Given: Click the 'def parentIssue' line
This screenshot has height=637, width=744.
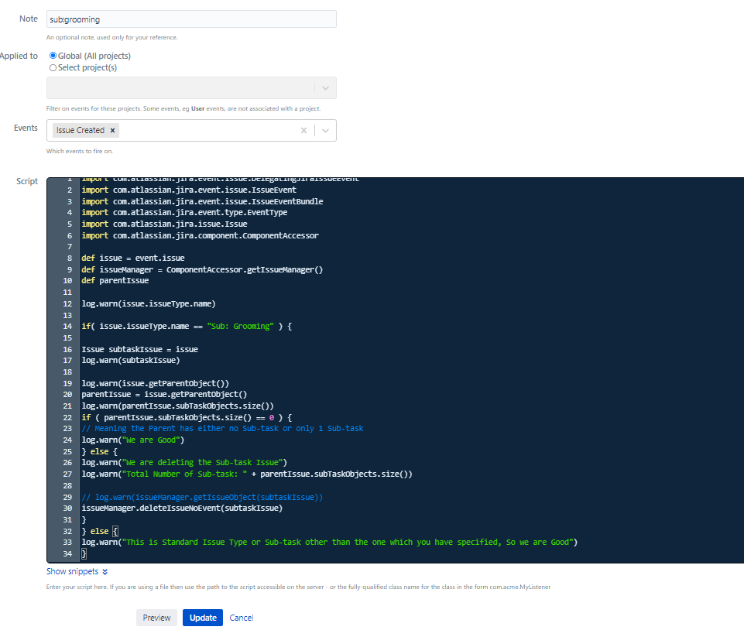Looking at the screenshot, I should 115,281.
